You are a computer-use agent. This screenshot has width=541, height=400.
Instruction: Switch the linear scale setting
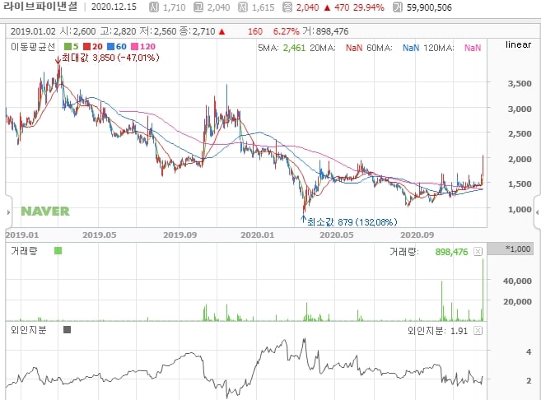coord(518,44)
